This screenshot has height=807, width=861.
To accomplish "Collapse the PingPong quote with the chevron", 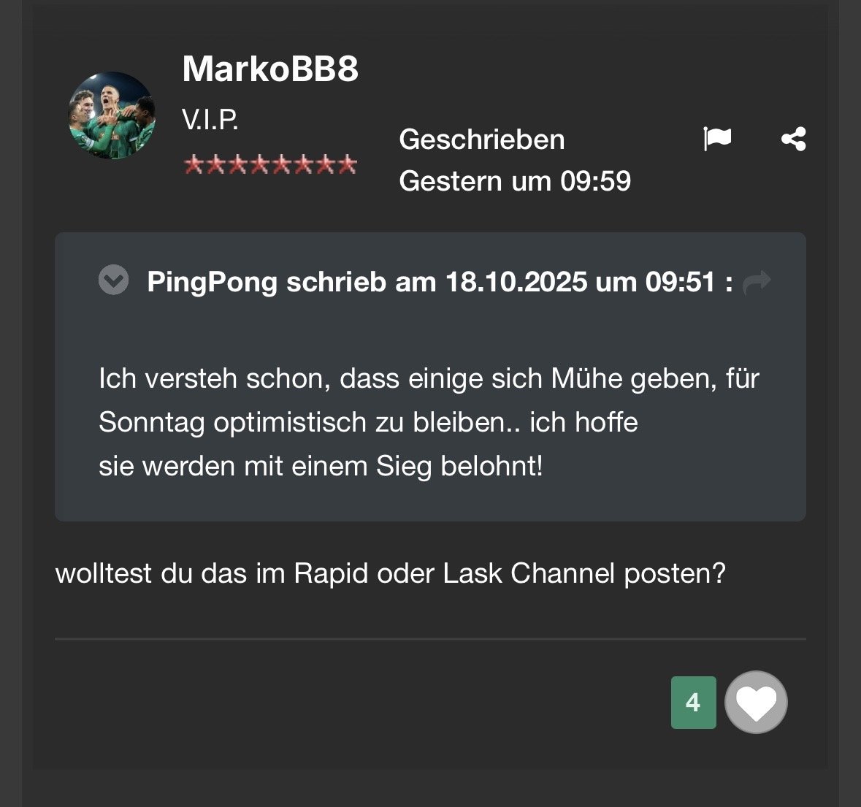I will [x=114, y=280].
